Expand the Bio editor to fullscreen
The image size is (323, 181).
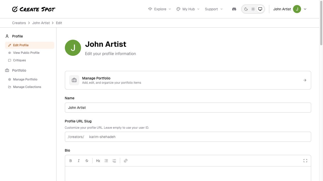coord(305,161)
